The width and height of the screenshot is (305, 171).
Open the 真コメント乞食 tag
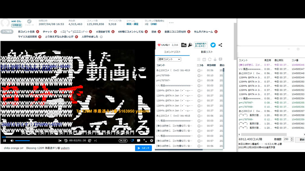pos(26,32)
